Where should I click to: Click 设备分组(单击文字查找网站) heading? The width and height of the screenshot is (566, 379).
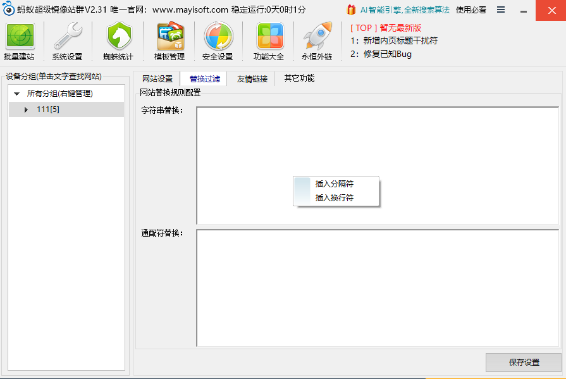(53, 76)
